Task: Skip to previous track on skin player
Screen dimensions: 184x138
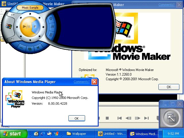Action: (13, 15)
